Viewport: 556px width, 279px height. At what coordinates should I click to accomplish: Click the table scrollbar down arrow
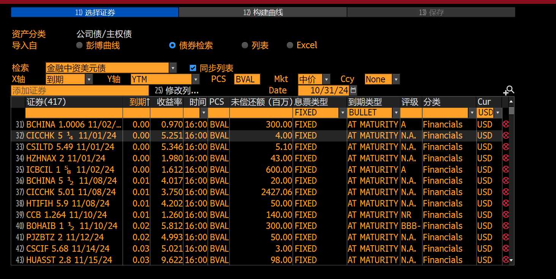coord(511,260)
